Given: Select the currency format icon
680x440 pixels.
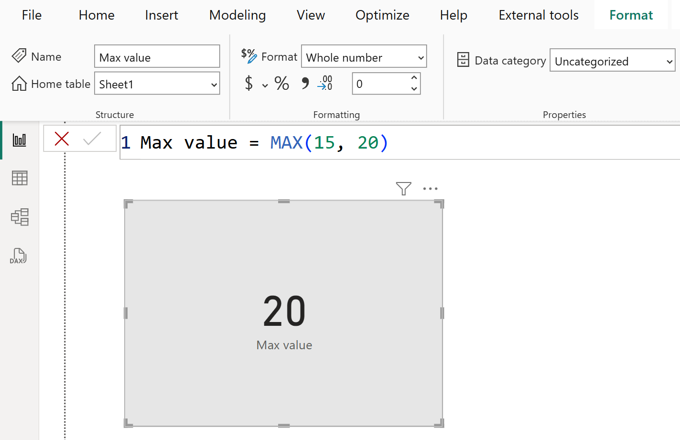Looking at the screenshot, I should 249,83.
